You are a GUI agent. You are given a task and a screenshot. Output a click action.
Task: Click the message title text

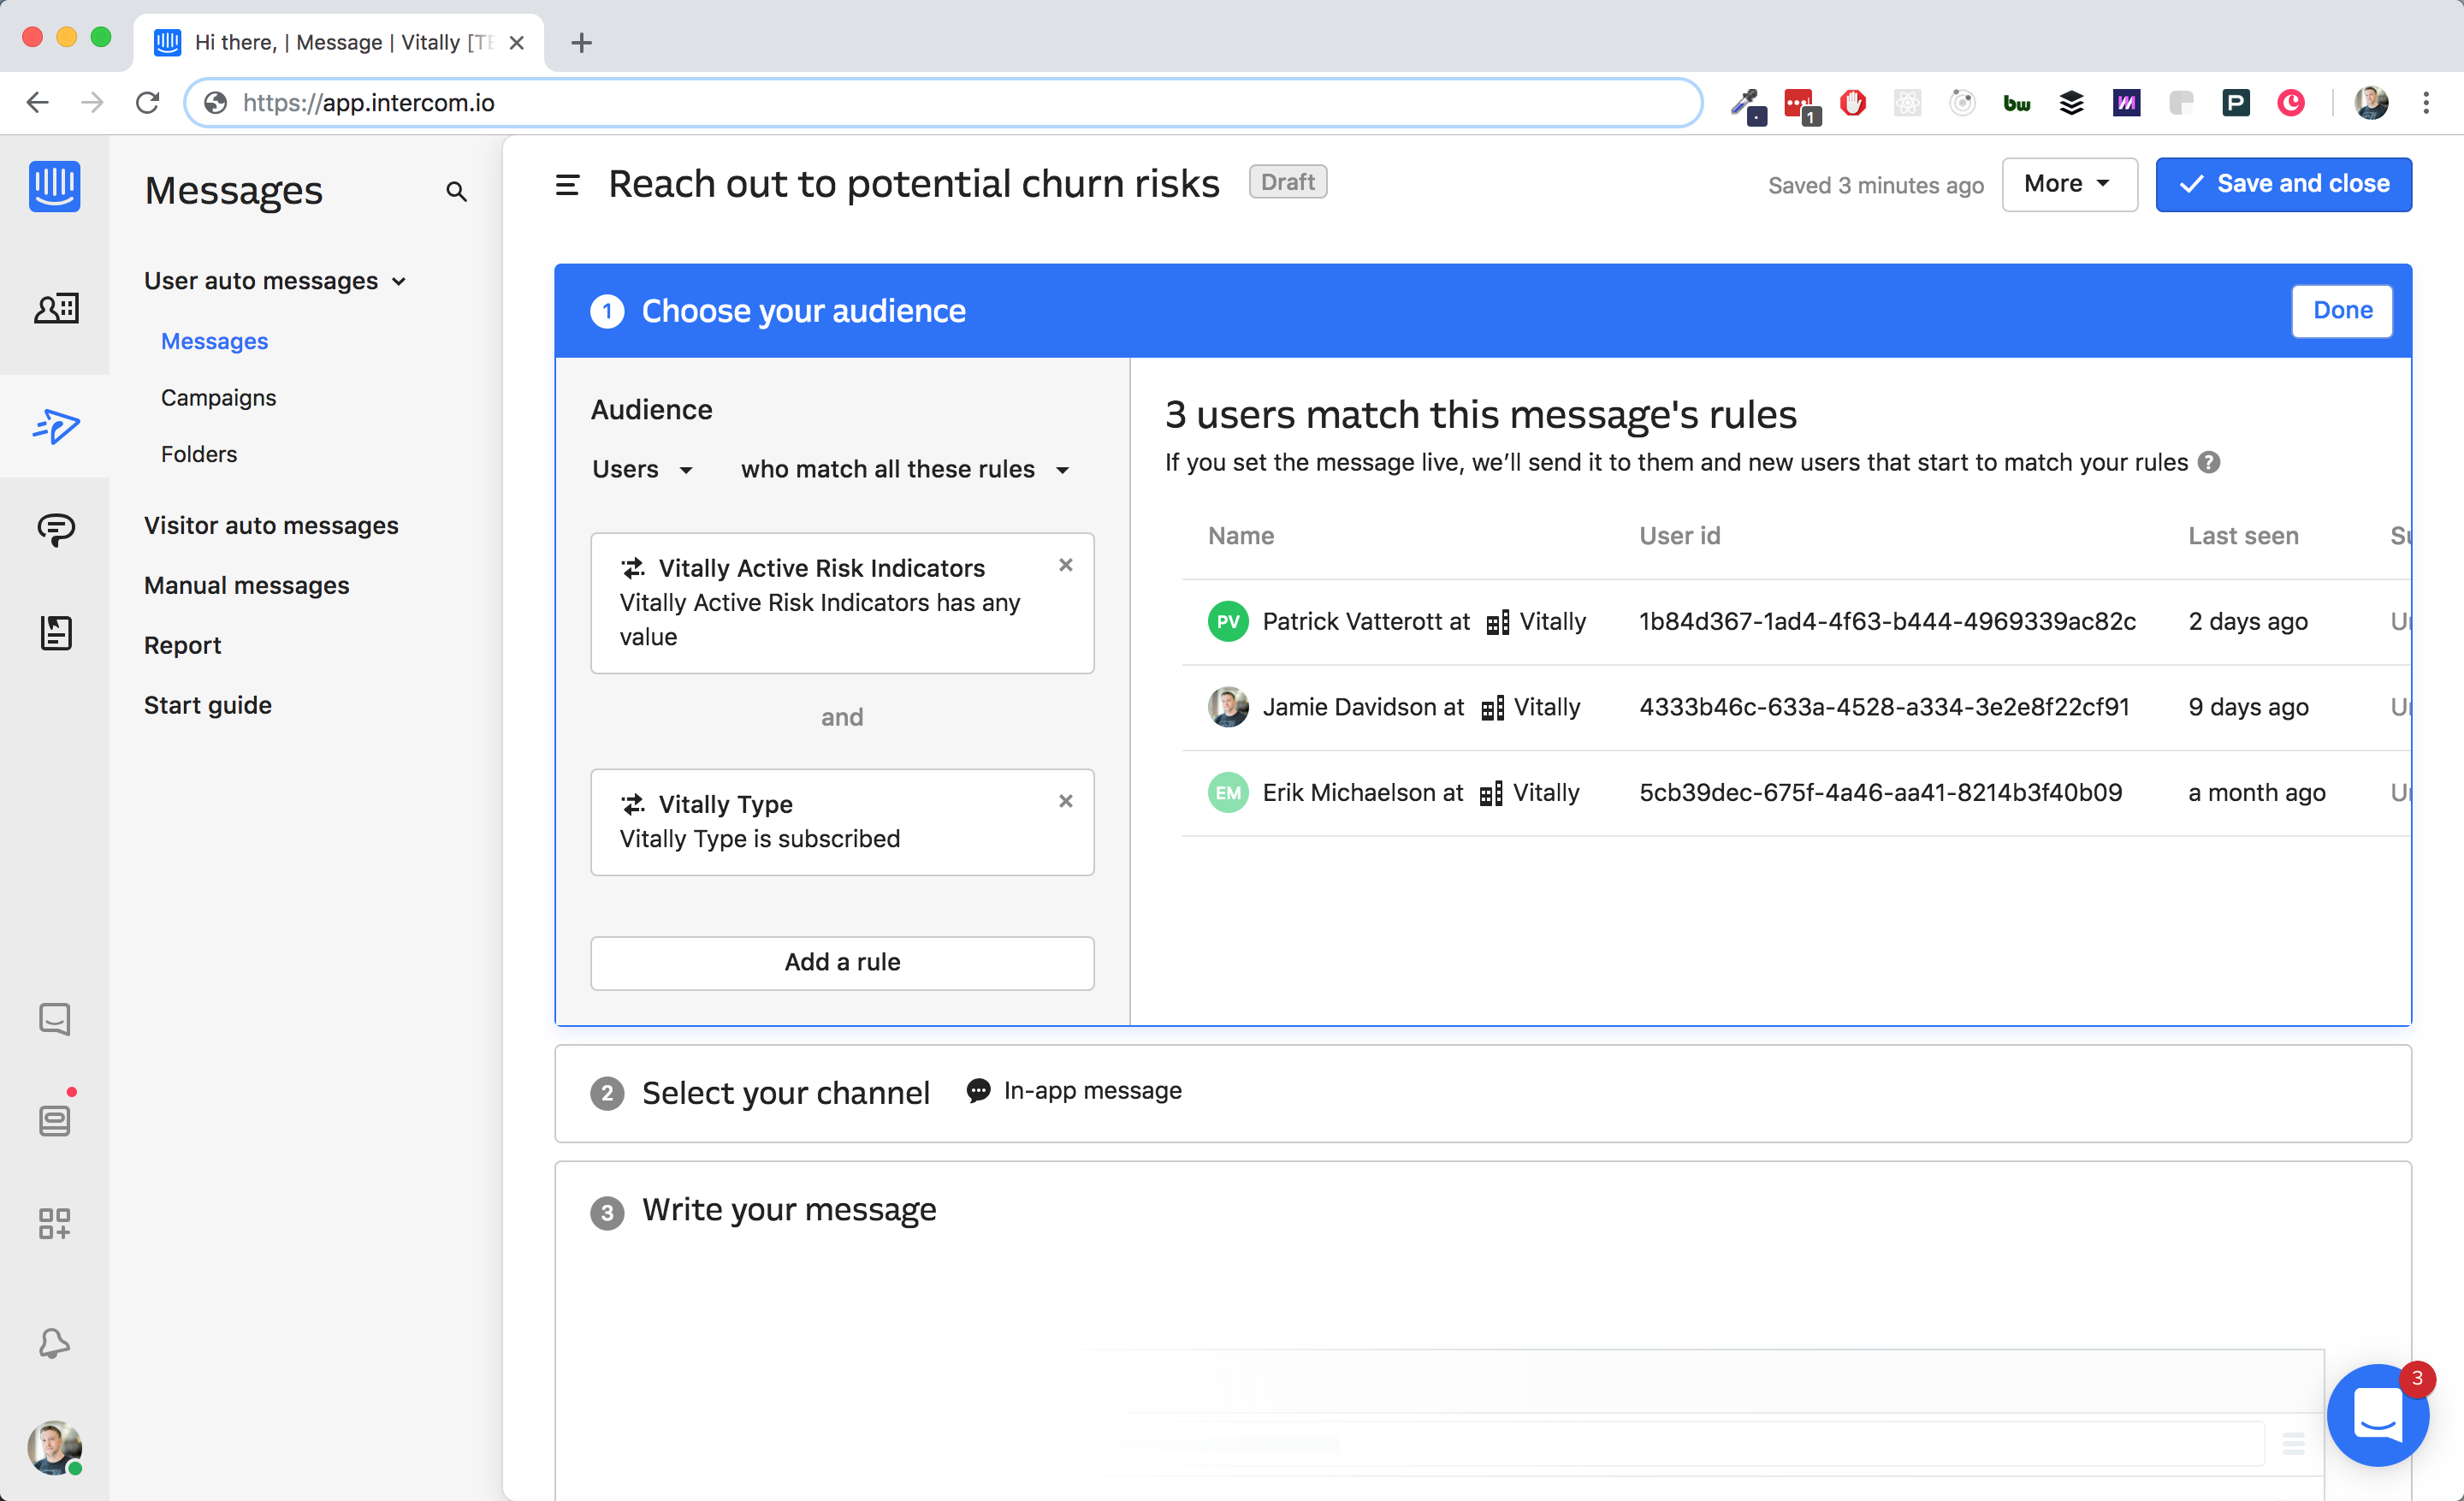tap(913, 184)
